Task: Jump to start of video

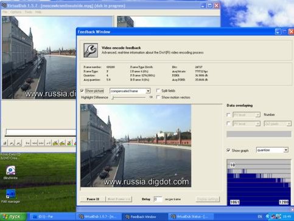Action: 27,143
